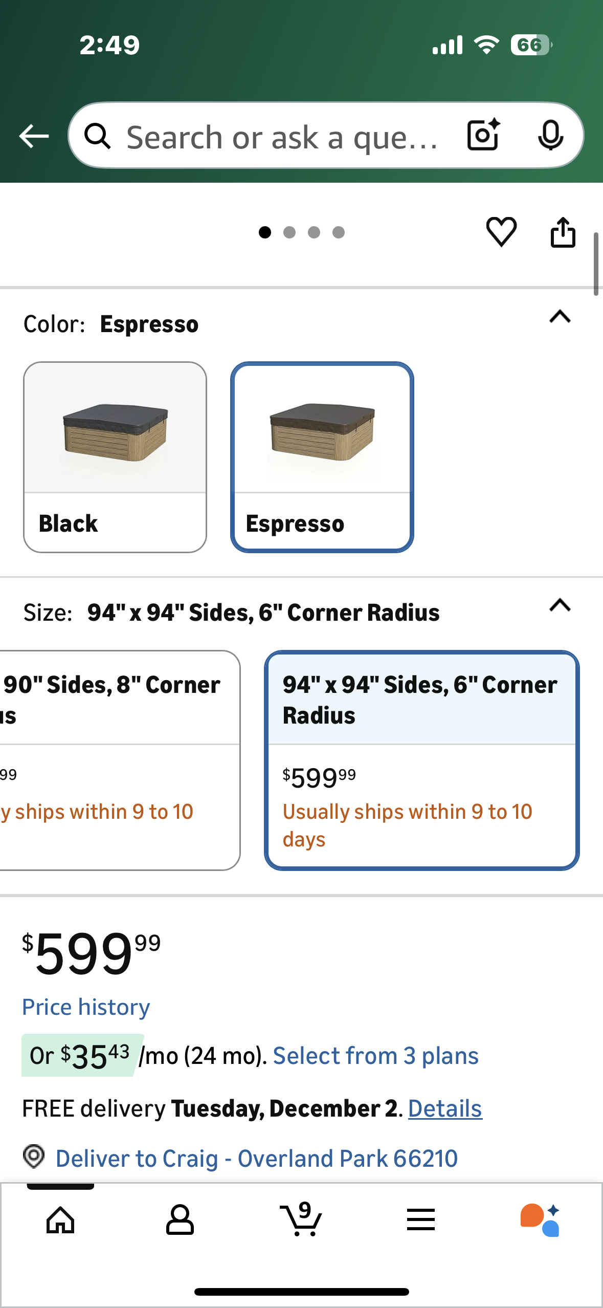Select the 90-inch Sides size option

pos(113,757)
